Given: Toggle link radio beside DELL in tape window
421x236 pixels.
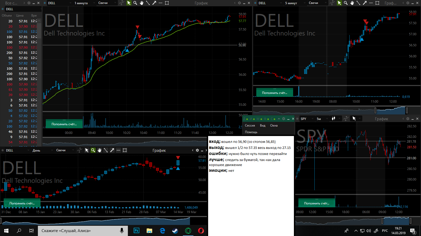Looking at the screenshot, I should (x=3, y=9).
